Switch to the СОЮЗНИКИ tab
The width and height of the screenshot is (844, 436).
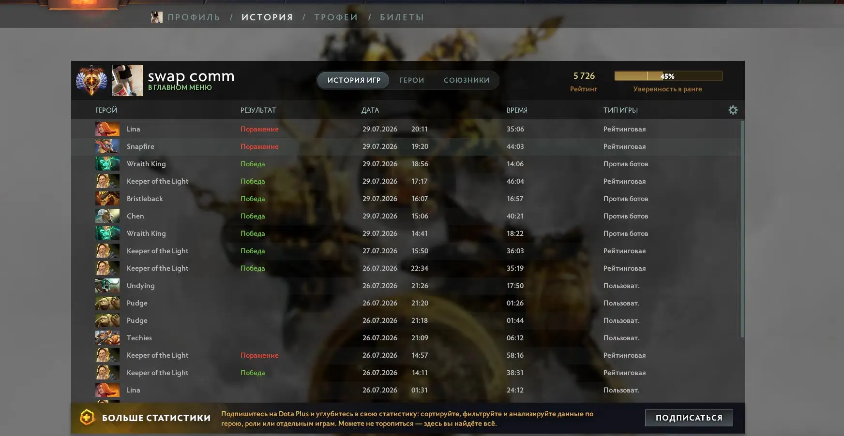467,80
